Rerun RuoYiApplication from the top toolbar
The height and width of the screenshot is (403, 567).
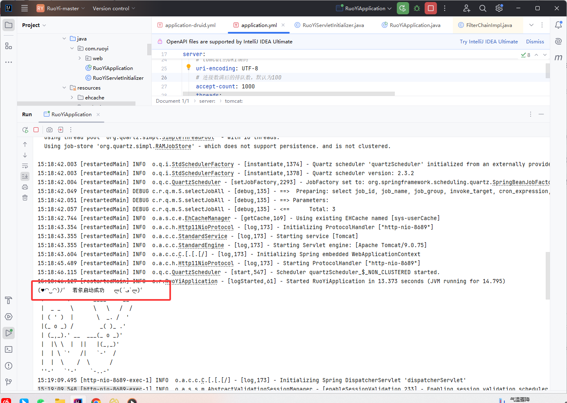click(x=403, y=8)
